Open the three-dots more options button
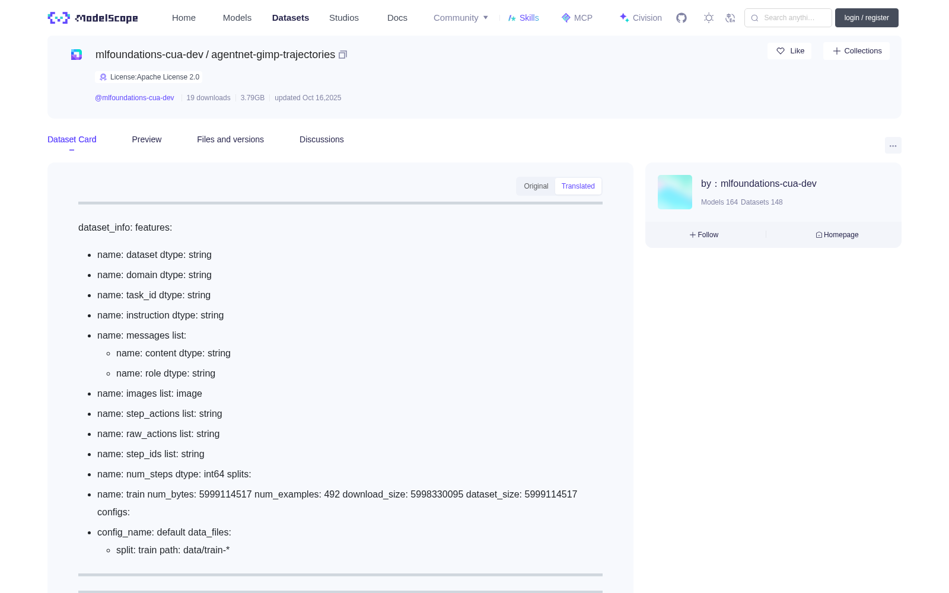This screenshot has width=949, height=593. pyautogui.click(x=893, y=145)
